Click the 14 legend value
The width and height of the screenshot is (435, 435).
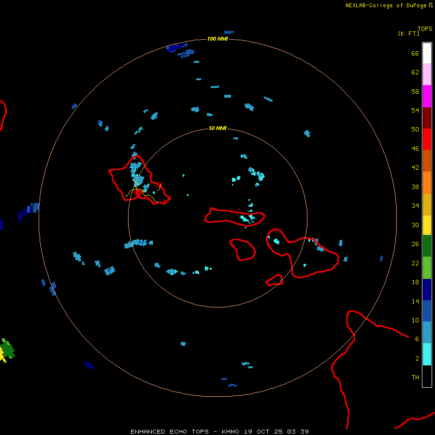(415, 301)
